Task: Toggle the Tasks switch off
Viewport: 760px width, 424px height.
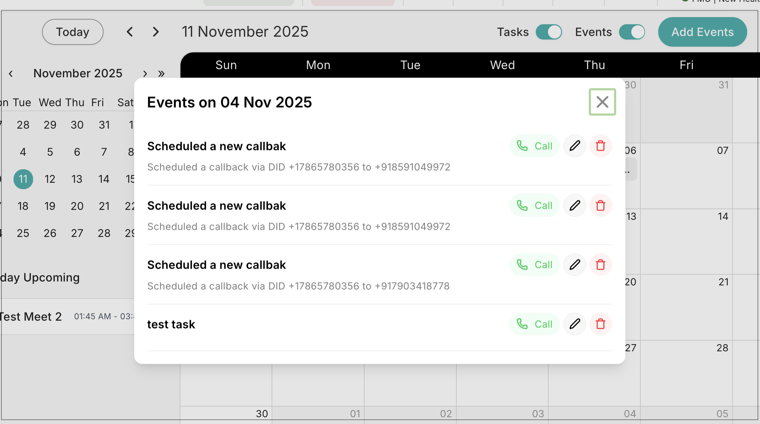Action: 549,32
